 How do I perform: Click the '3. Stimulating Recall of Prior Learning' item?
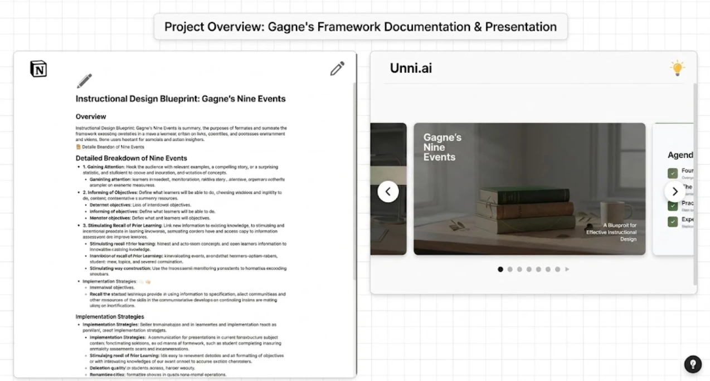coord(184,232)
